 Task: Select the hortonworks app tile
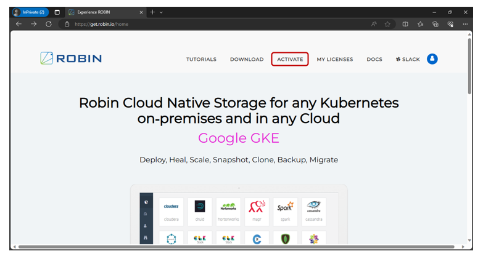(228, 212)
